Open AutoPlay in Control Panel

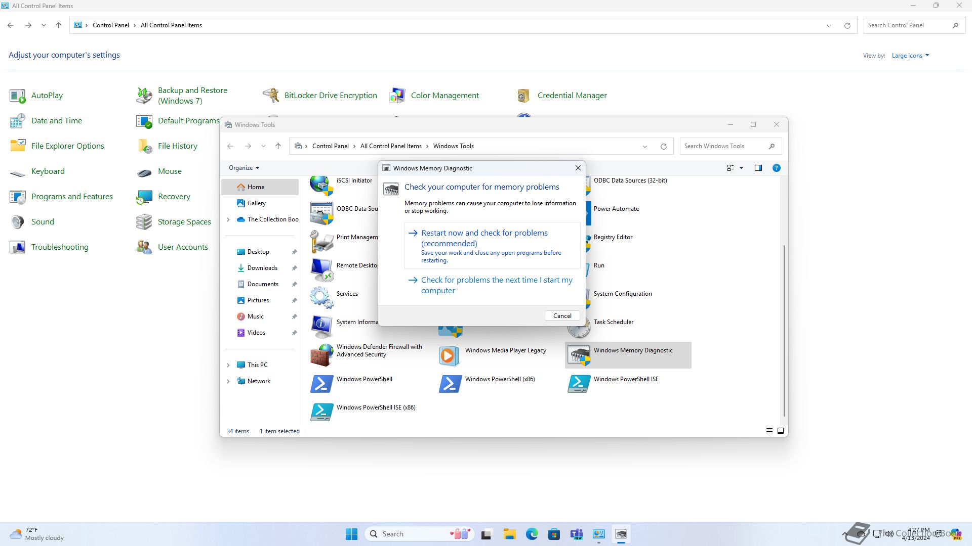point(36,96)
